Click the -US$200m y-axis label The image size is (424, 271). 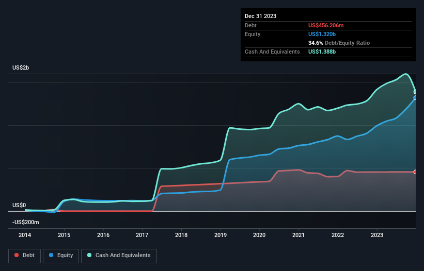[26, 222]
